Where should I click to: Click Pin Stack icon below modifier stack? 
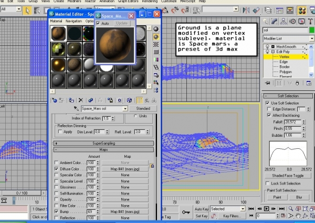(x=267, y=83)
